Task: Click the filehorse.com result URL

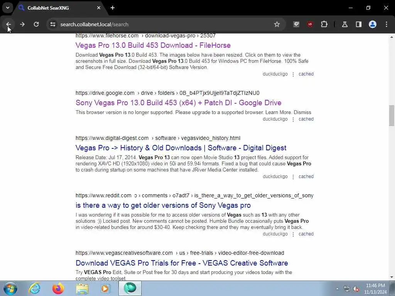Action: [145, 36]
